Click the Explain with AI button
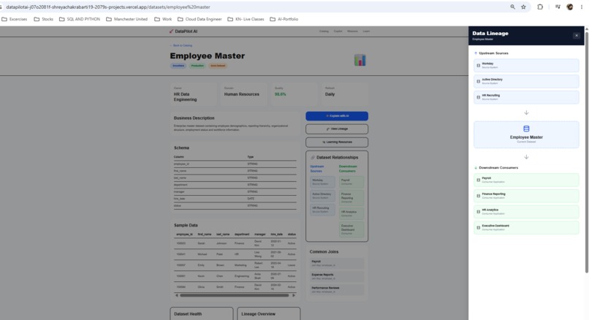The height and width of the screenshot is (320, 589). pos(337,116)
